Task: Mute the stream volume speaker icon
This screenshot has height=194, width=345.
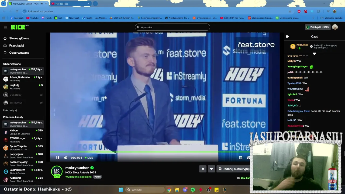Action: [65, 158]
